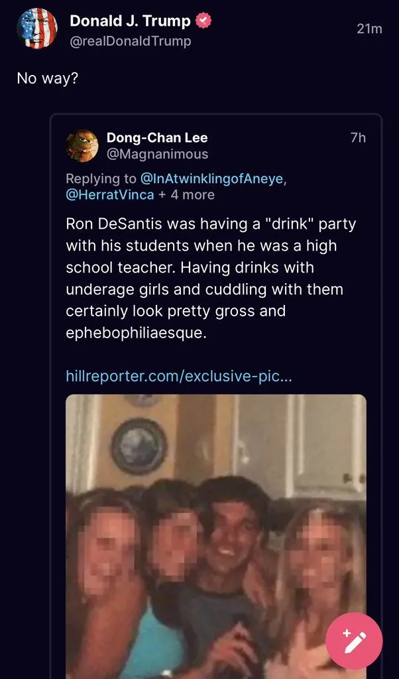399x679 pixels.
Task: Click the red verified badge next to the name
Action: click(x=205, y=21)
